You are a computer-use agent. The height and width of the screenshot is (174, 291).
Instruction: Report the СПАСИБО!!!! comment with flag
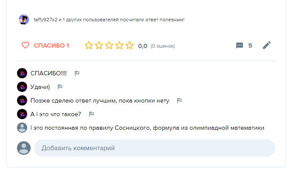click(77, 73)
